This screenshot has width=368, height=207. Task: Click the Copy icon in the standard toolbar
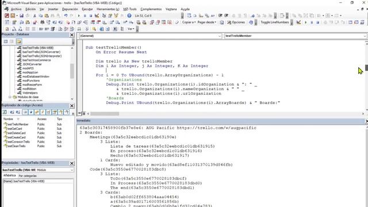41,16
